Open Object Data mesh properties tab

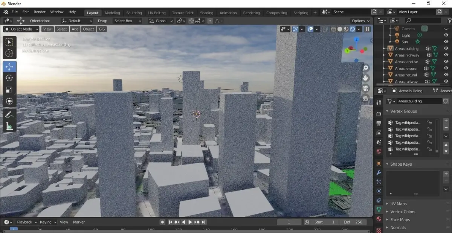[x=379, y=210]
